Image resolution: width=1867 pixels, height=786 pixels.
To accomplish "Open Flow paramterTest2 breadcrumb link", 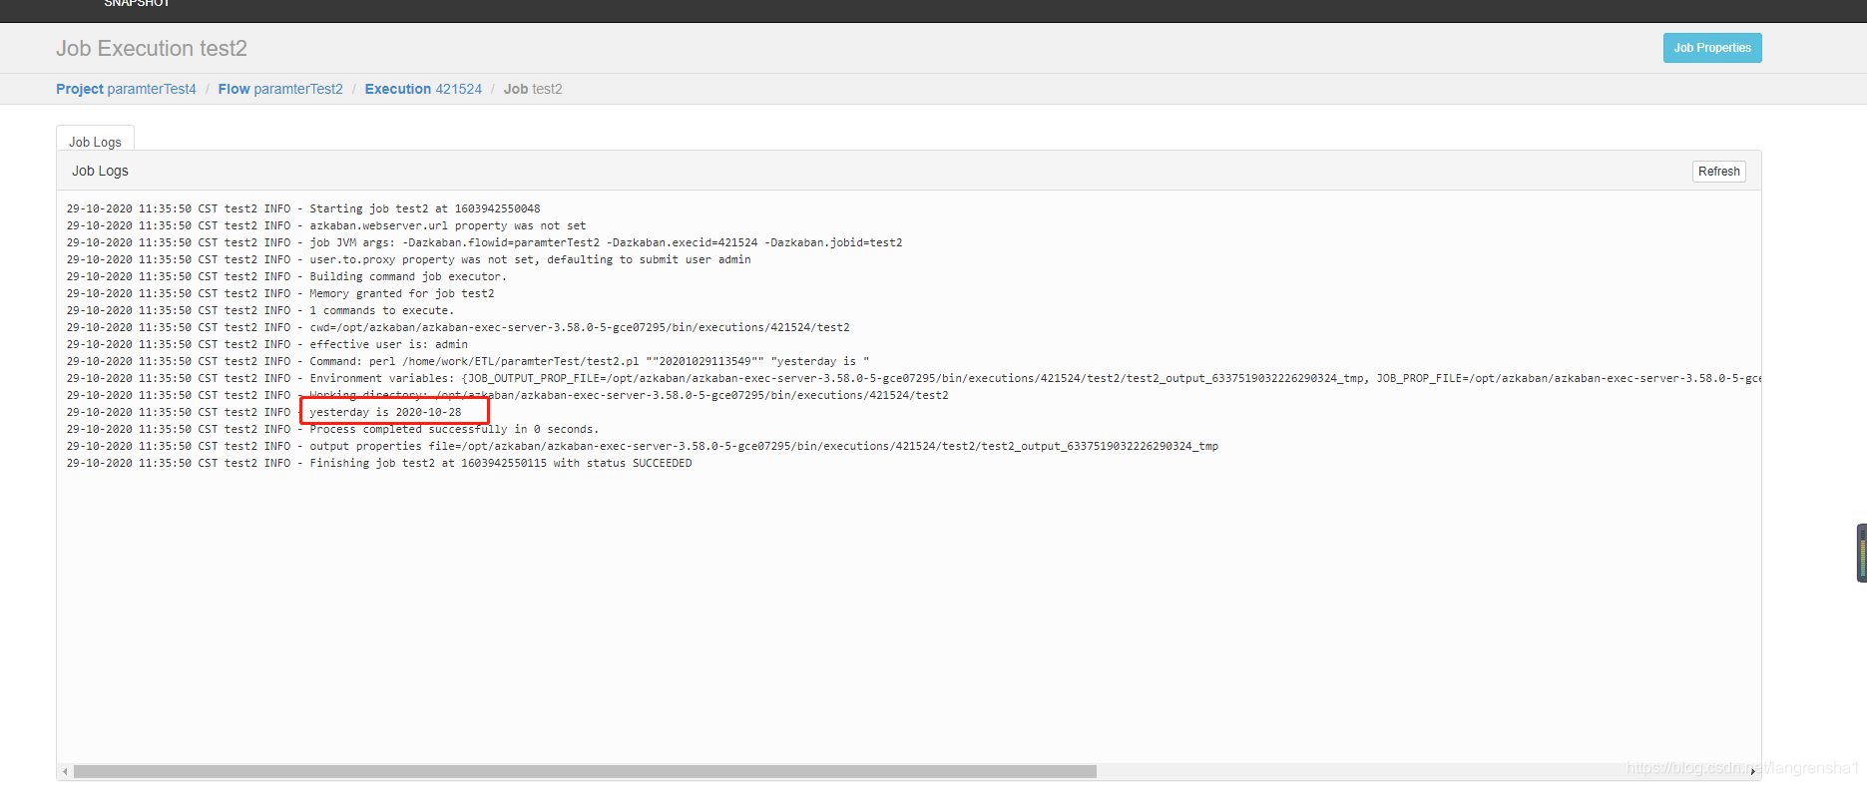I will (280, 89).
